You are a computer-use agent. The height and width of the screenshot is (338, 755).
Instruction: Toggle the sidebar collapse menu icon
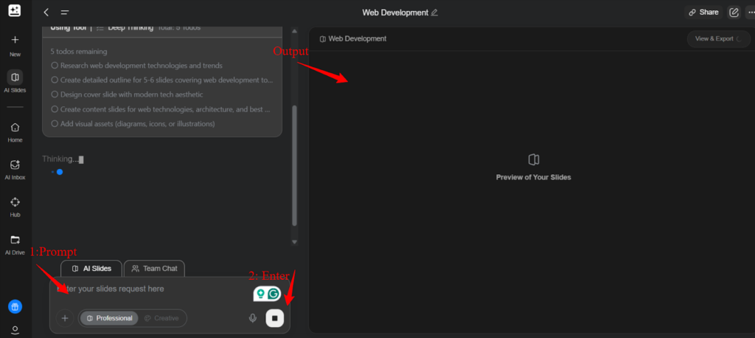tap(65, 13)
